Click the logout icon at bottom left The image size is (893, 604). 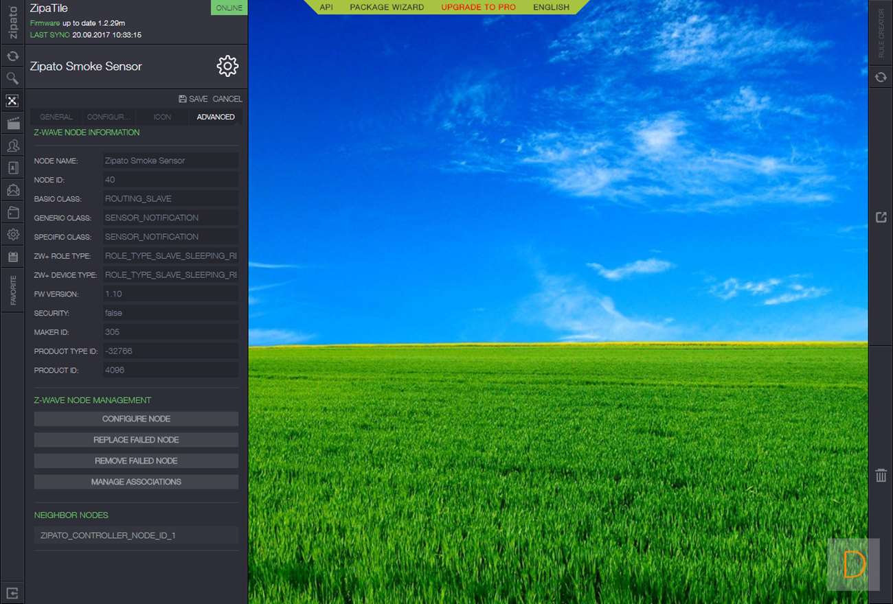pos(12,593)
